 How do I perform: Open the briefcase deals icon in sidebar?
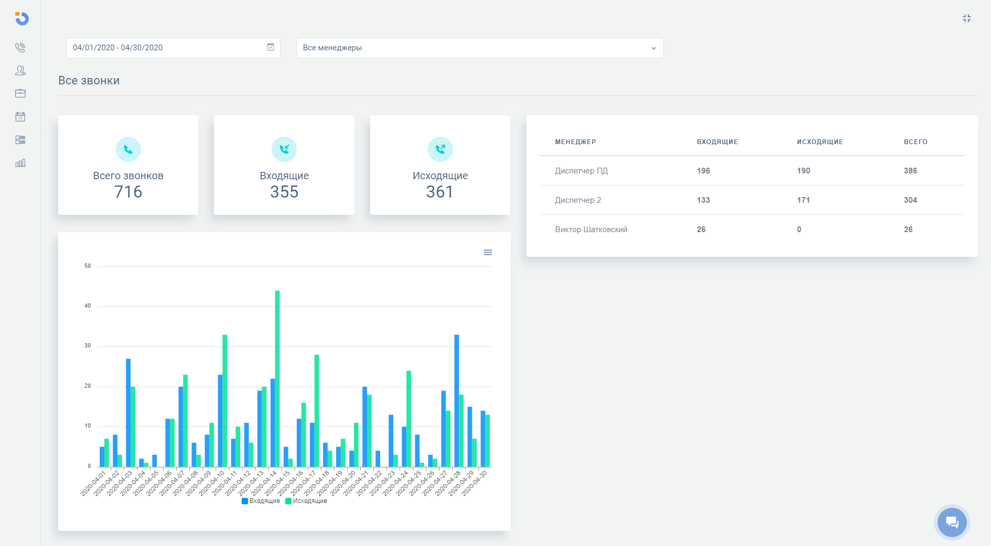[x=20, y=94]
